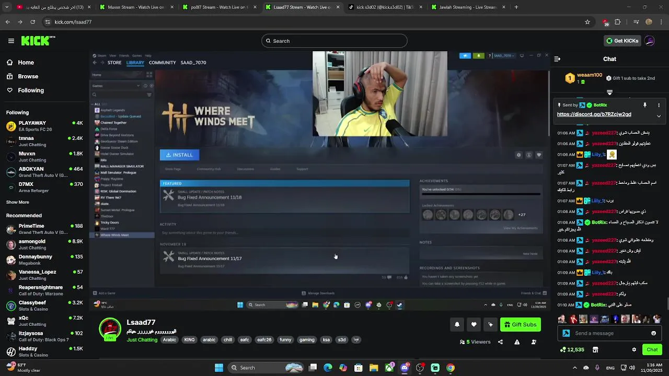Open the discord.gg invite link
The height and width of the screenshot is (376, 669).
(594, 114)
